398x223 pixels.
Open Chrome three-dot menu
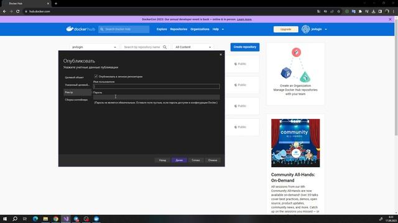tap(394, 11)
